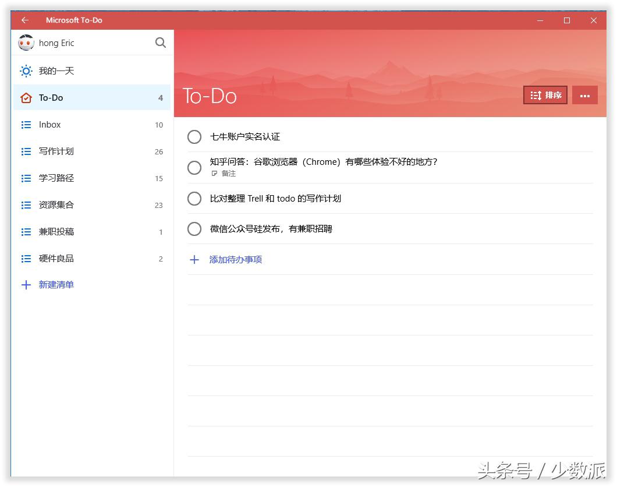Open the Inbox list icon
The image size is (617, 487).
[26, 124]
